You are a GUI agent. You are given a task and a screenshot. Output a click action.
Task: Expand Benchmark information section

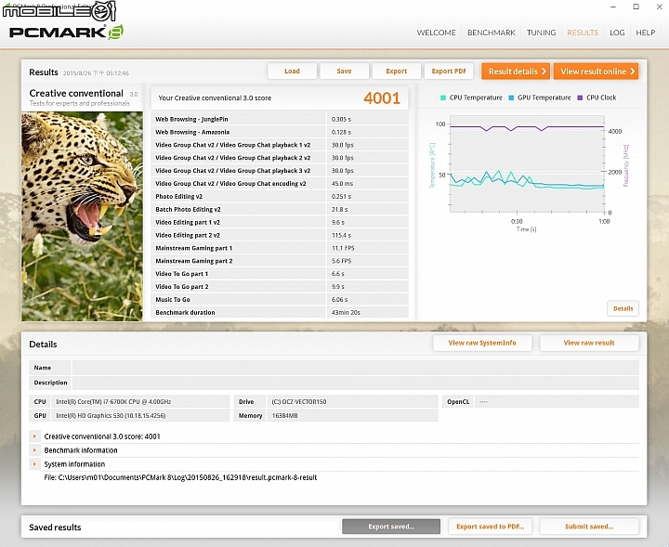pyautogui.click(x=34, y=450)
